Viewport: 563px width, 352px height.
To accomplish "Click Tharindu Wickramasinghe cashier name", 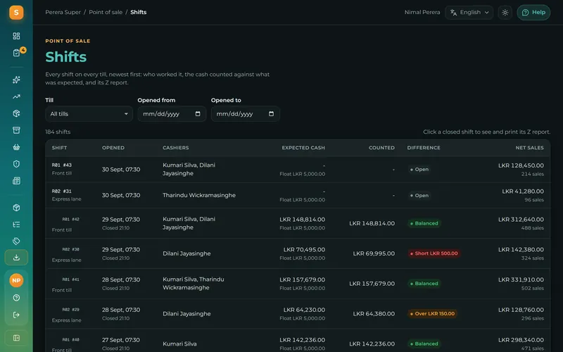I will pos(199,195).
